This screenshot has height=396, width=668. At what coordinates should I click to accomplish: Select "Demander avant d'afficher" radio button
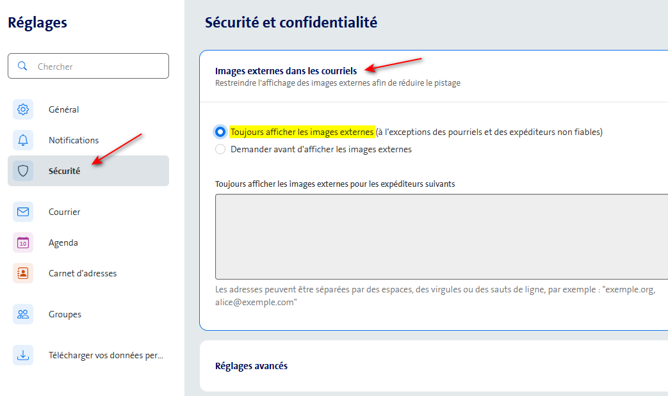pyautogui.click(x=220, y=149)
